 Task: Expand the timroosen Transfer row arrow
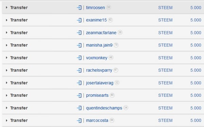tap(7, 7)
